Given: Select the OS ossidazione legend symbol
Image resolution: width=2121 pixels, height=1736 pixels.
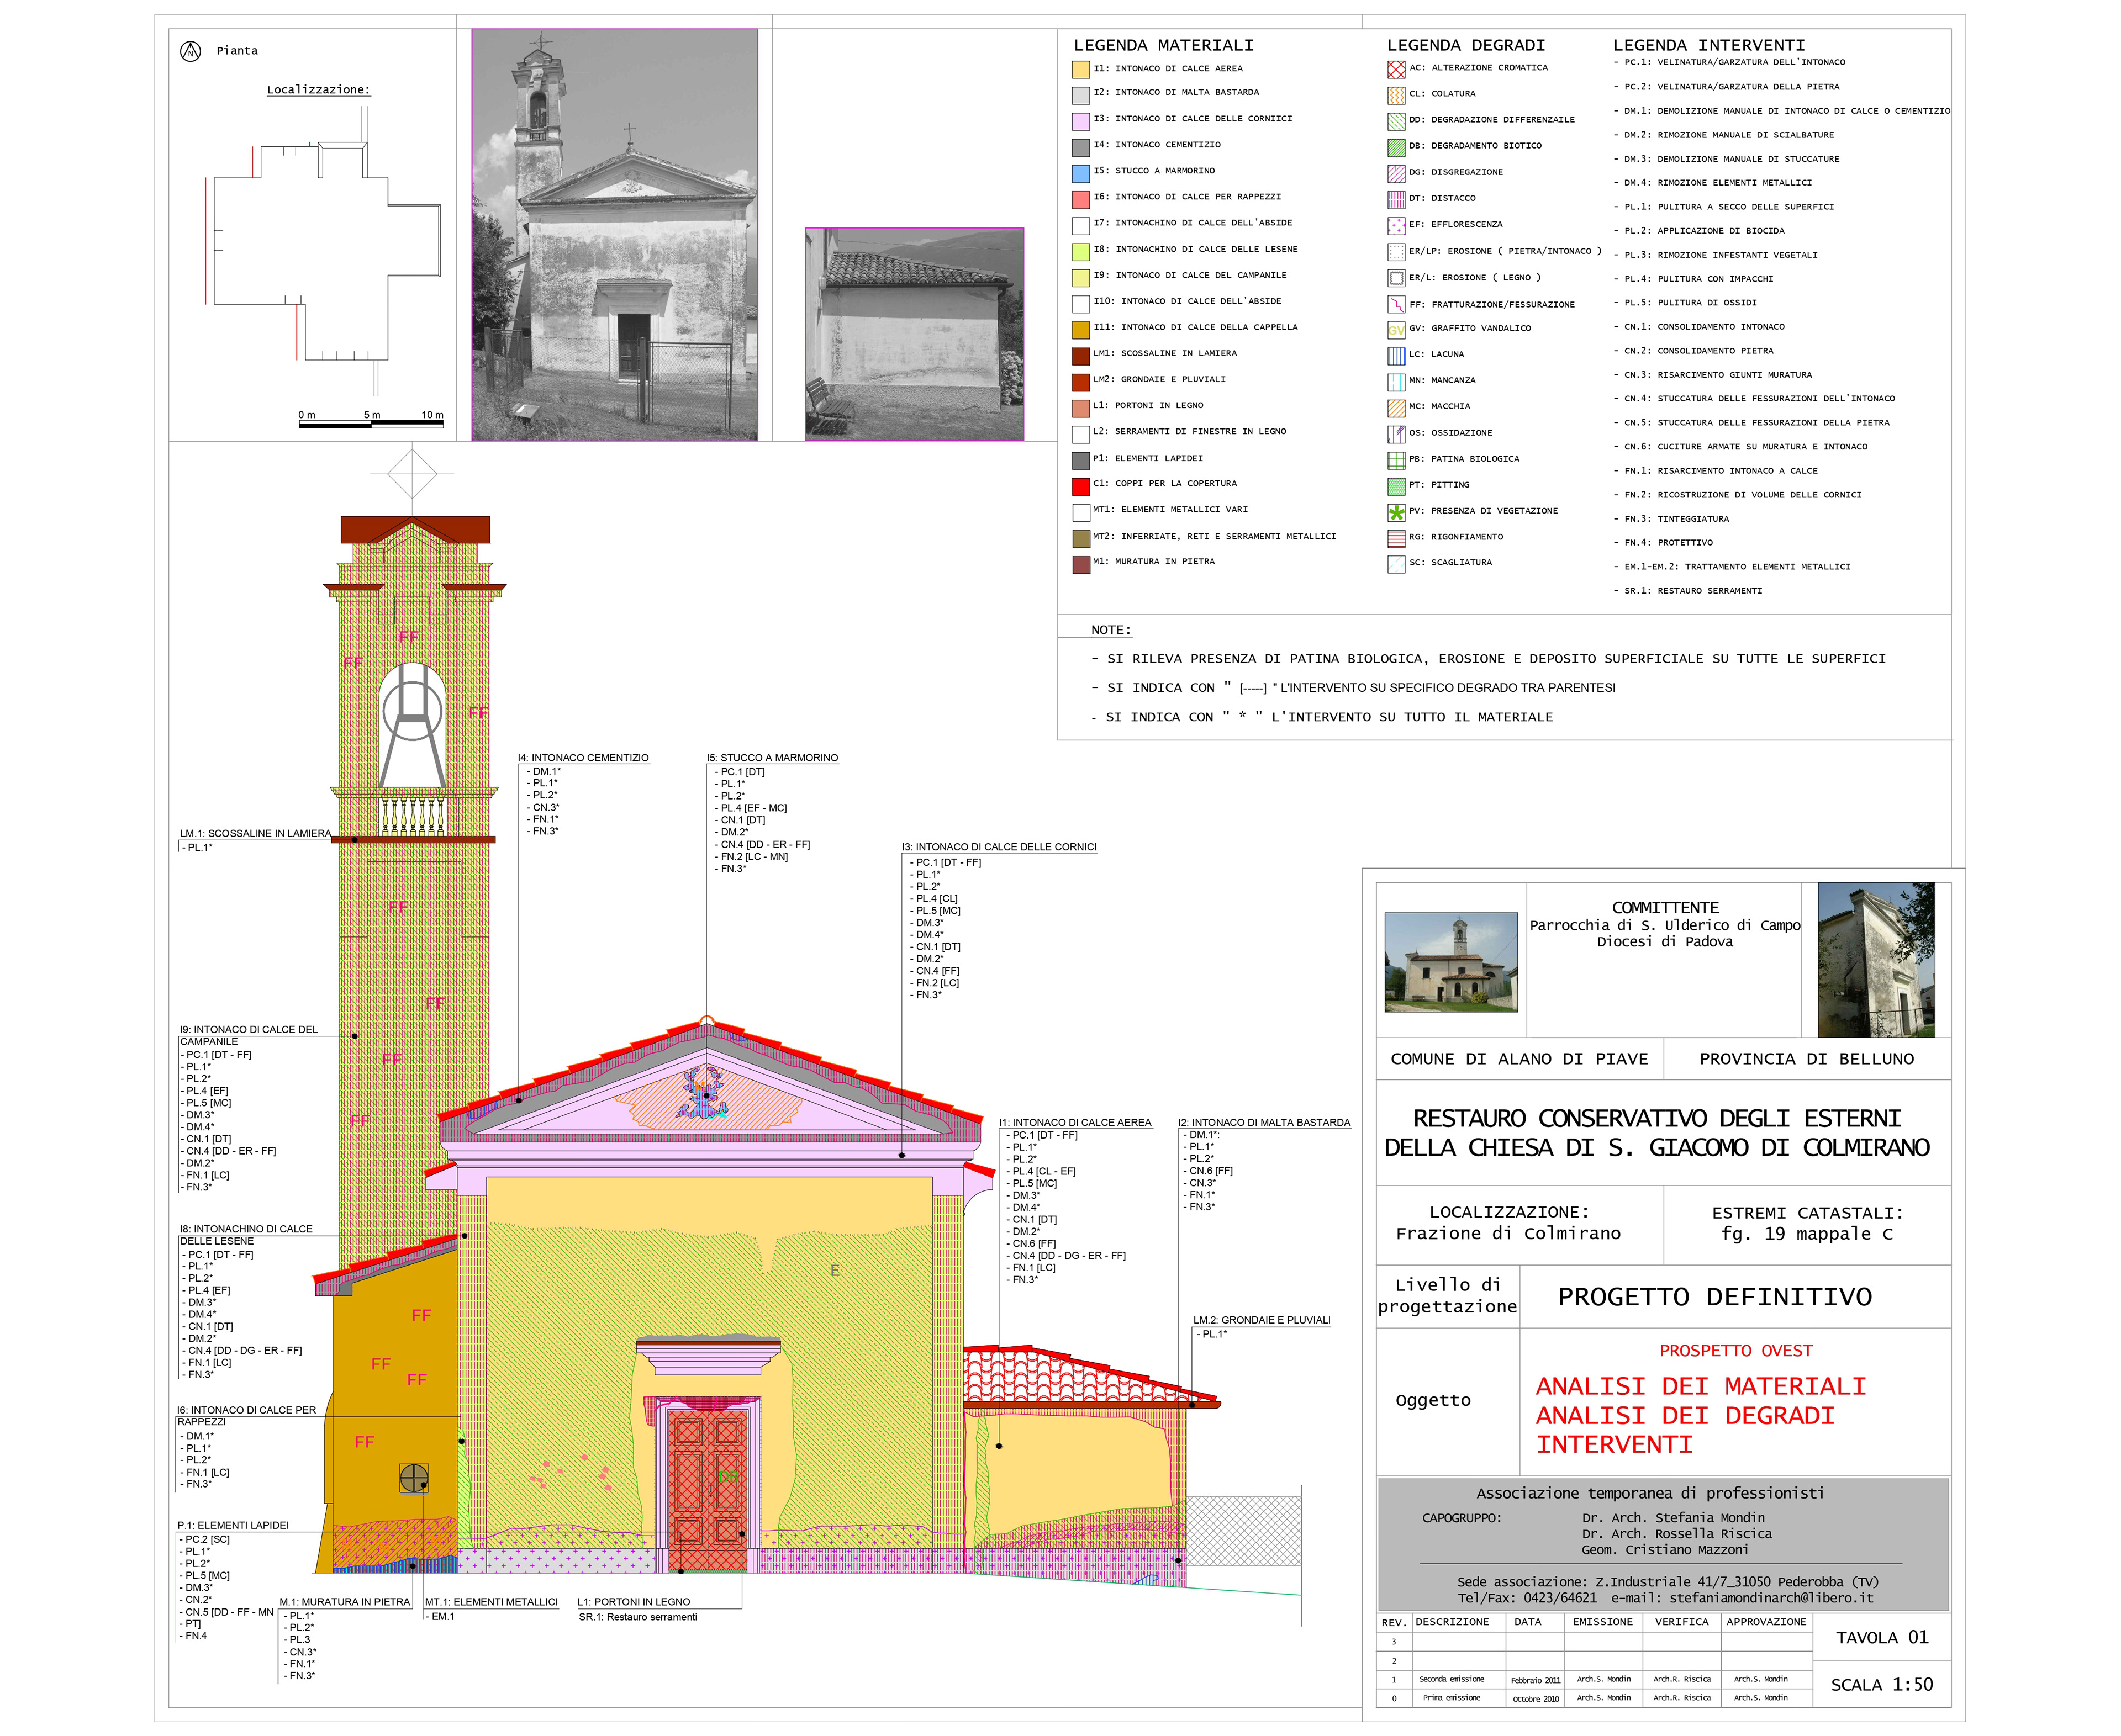Looking at the screenshot, I should pos(1396,433).
